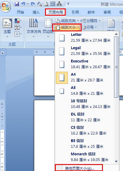Viewport: 123px width, 171px height.
Task: Choose Monarch 信封 envelope size
Action: 84,157
